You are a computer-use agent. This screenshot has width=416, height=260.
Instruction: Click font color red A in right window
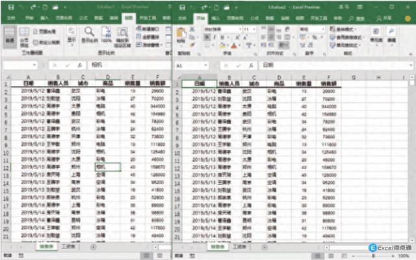pos(234,45)
